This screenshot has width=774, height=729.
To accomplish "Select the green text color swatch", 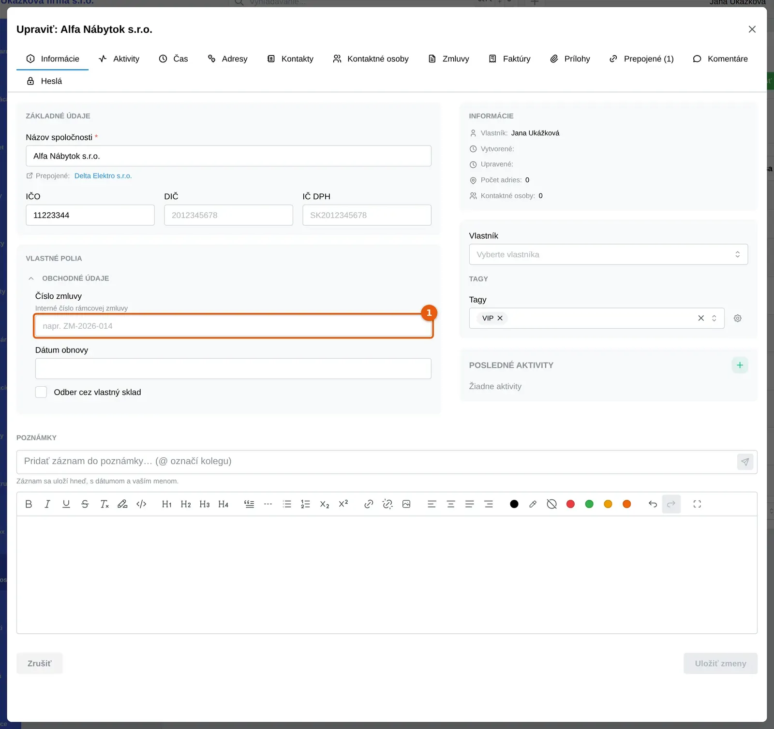I will (589, 504).
